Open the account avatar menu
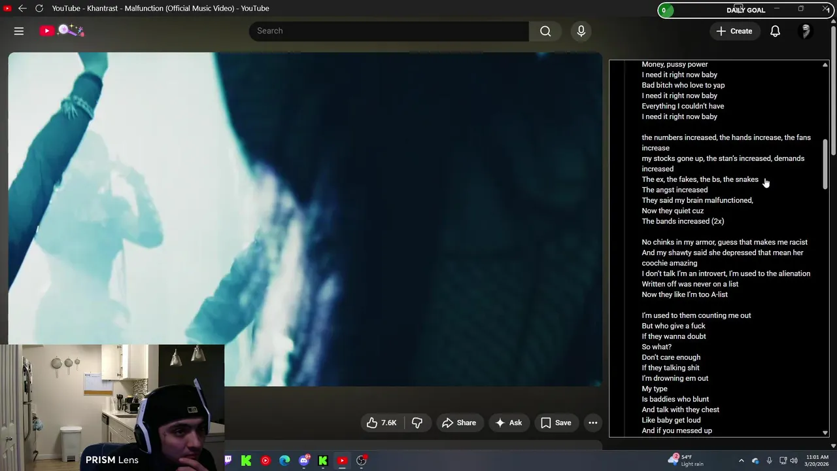Image resolution: width=837 pixels, height=471 pixels. [x=806, y=31]
